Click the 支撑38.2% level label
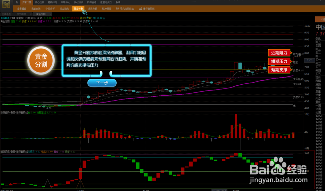The width and height of the screenshot is (325, 191). [298, 79]
